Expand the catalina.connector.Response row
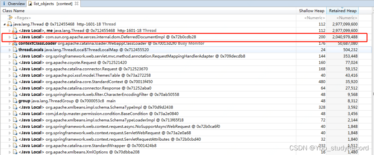 coord(10,88)
